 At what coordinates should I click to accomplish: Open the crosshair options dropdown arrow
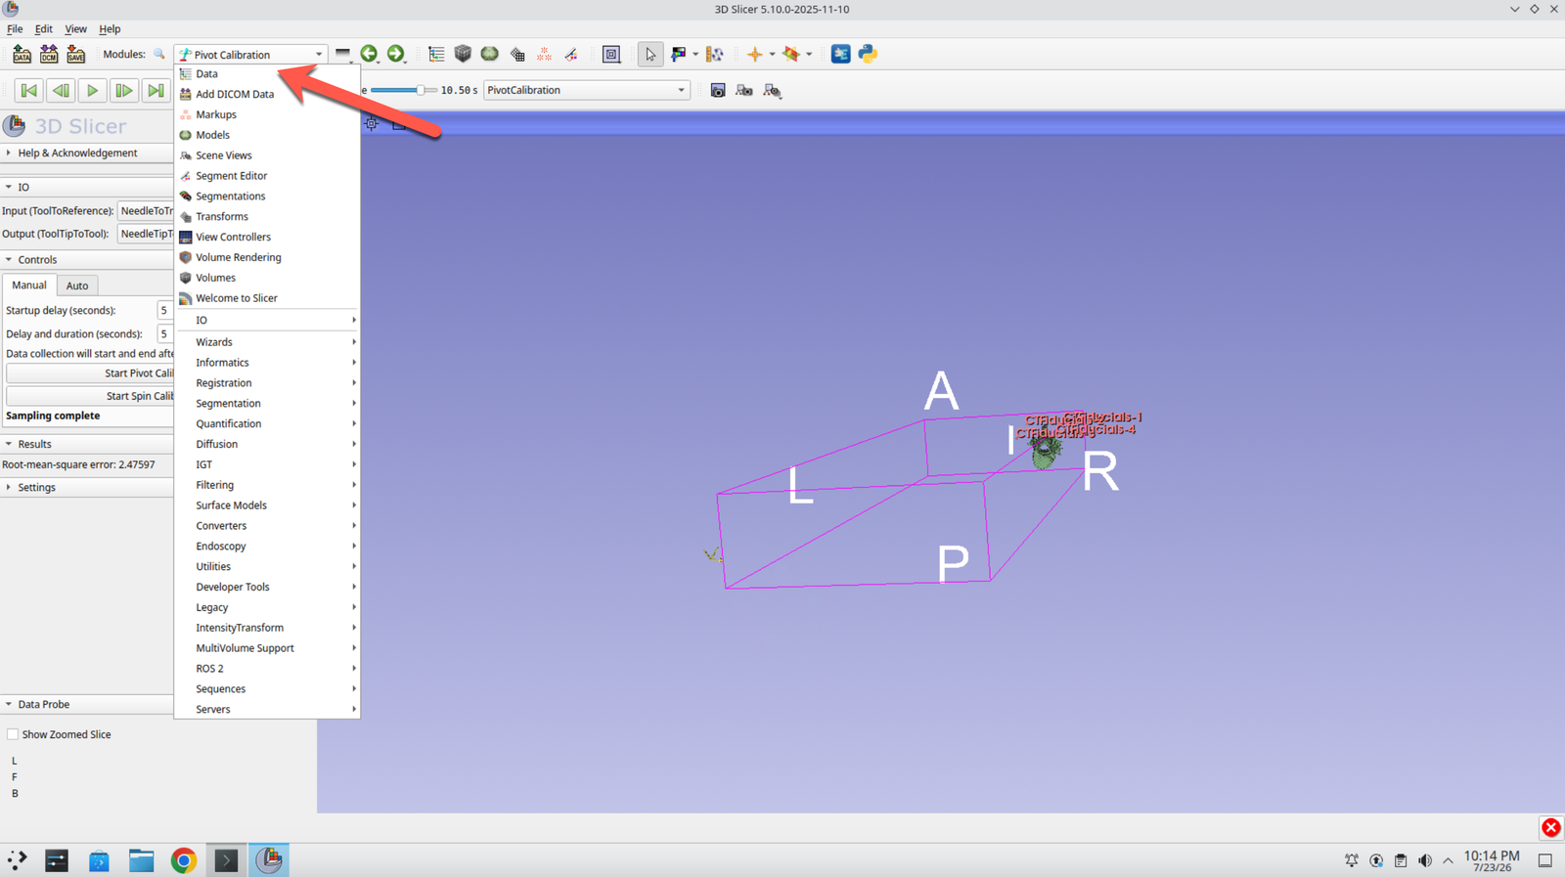[x=772, y=55]
